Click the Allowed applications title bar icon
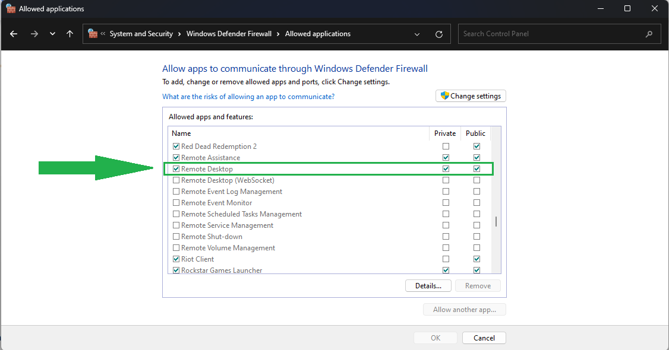Image resolution: width=669 pixels, height=350 pixels. tap(10, 9)
